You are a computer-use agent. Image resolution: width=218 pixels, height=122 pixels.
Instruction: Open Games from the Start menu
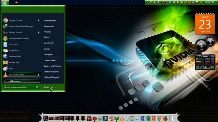point(47,49)
